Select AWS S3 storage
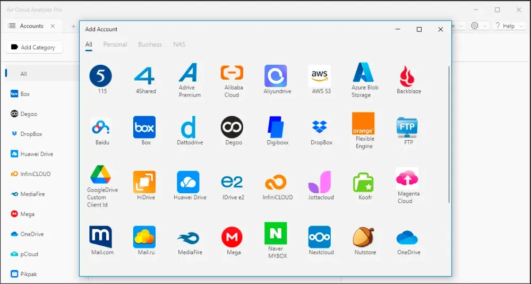Image resolution: width=531 pixels, height=284 pixels. (x=319, y=76)
